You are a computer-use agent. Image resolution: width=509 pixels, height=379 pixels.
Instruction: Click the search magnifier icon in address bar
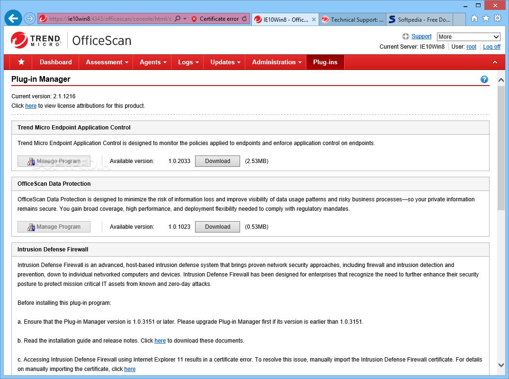[x=178, y=19]
